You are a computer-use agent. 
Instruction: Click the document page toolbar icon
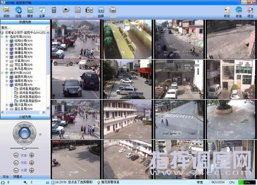pos(78,10)
